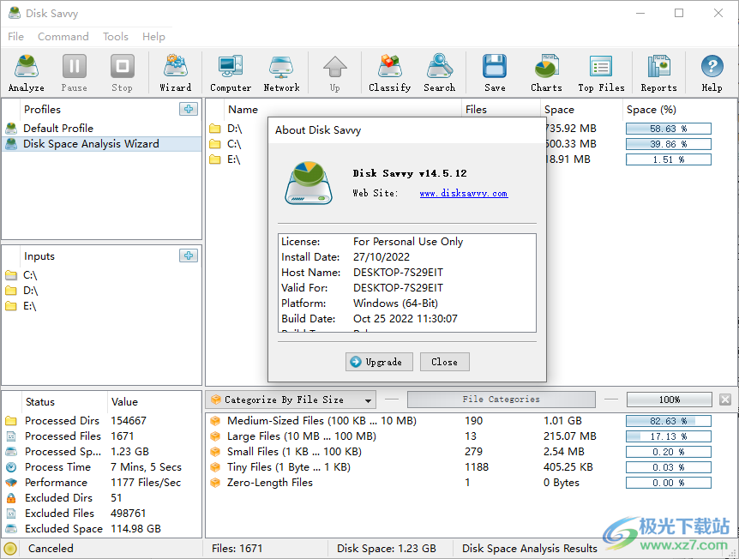Select Small Files (1 KB ... 100 KB) row

point(471,452)
